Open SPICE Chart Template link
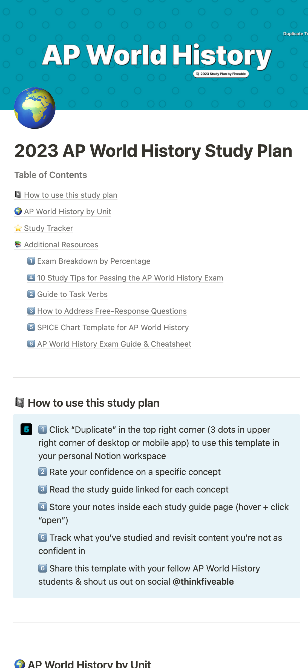 113,327
